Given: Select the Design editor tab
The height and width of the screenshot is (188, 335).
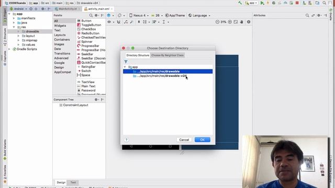Looking at the screenshot, I should 61,182.
